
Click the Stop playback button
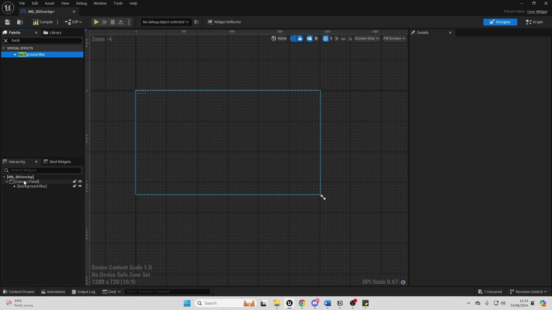pos(113,22)
